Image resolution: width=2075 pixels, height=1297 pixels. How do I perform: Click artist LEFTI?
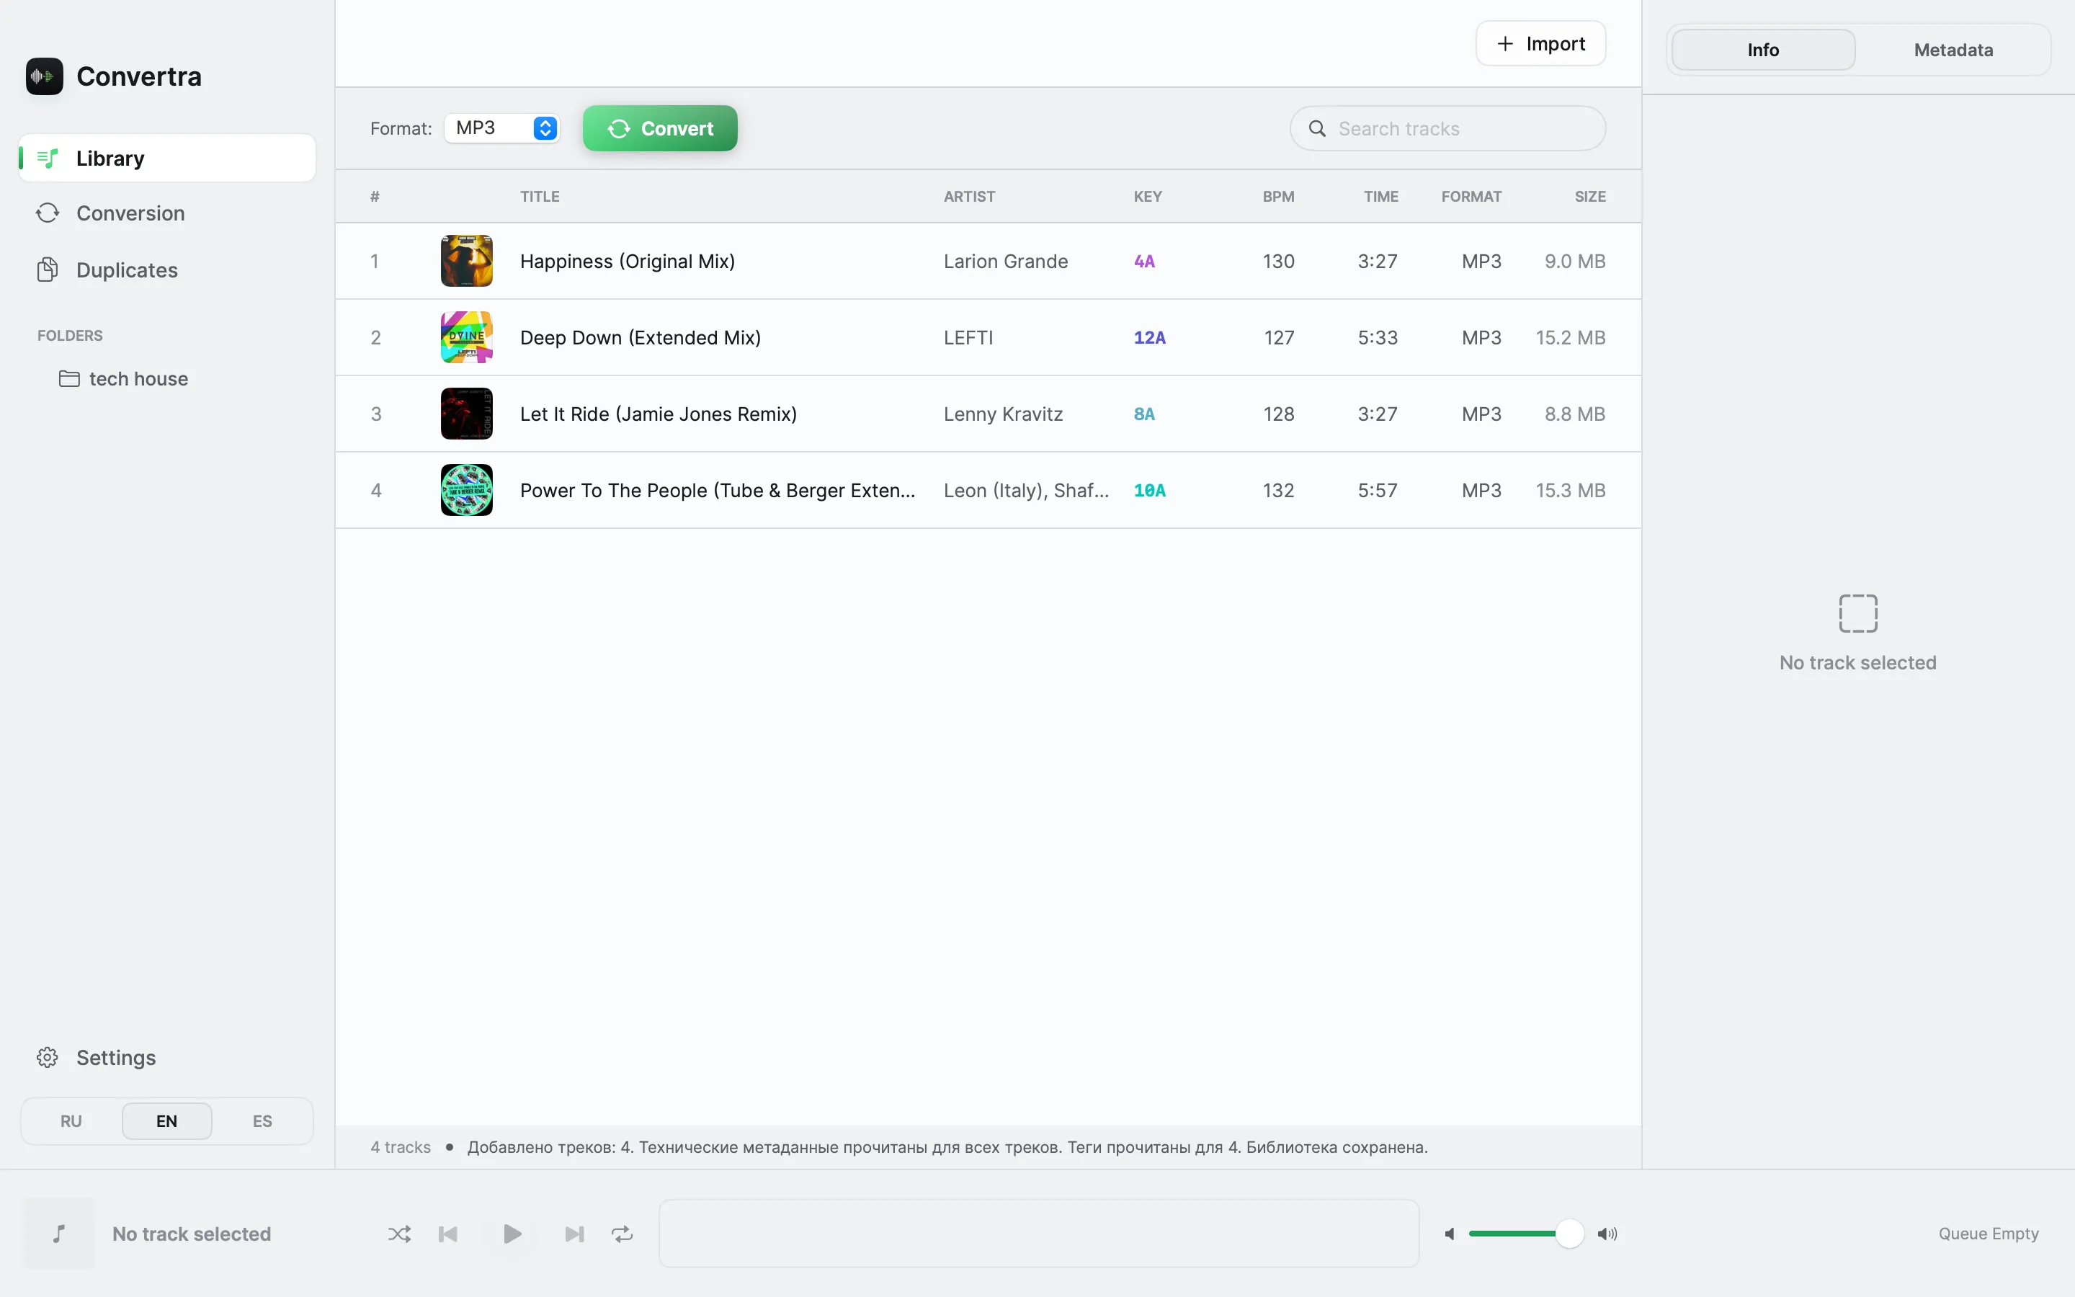click(968, 337)
